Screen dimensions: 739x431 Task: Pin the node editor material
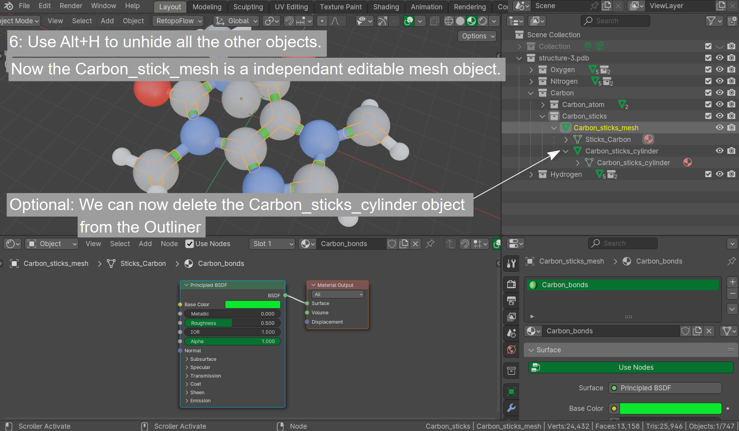click(430, 244)
